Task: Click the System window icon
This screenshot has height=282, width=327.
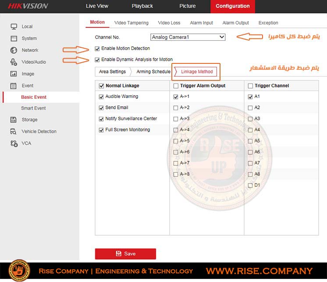Action: [x=14, y=38]
